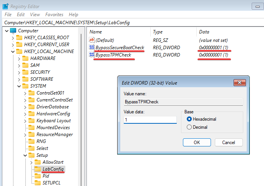
Task: Click the HARDWARE key folder icon
Action: (x=25, y=58)
